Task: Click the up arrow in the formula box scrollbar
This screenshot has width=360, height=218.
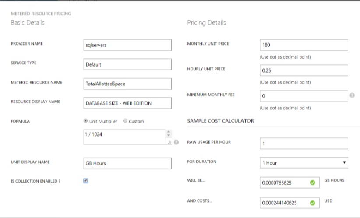Action: [x=169, y=132]
